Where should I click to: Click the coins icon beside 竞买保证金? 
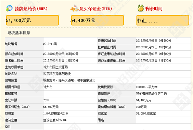coord(75,8)
